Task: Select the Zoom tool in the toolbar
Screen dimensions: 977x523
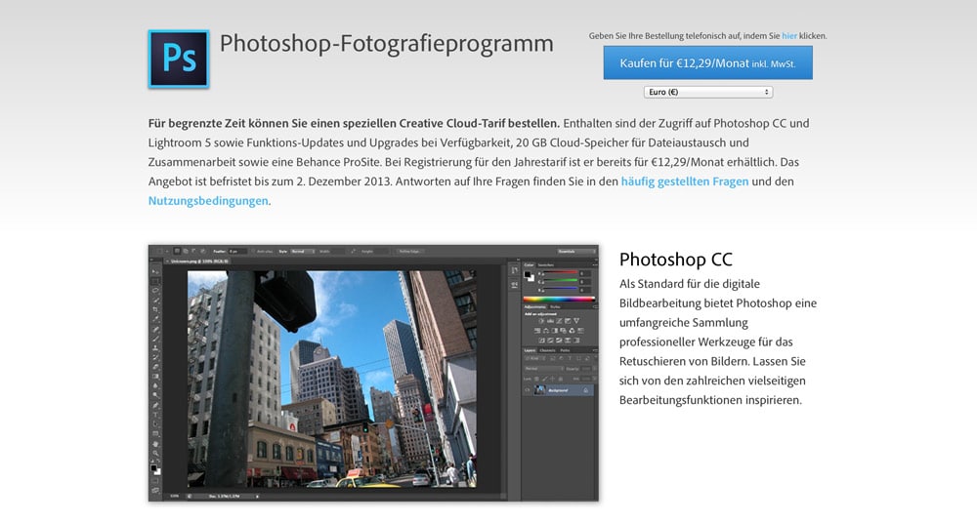Action: [155, 454]
